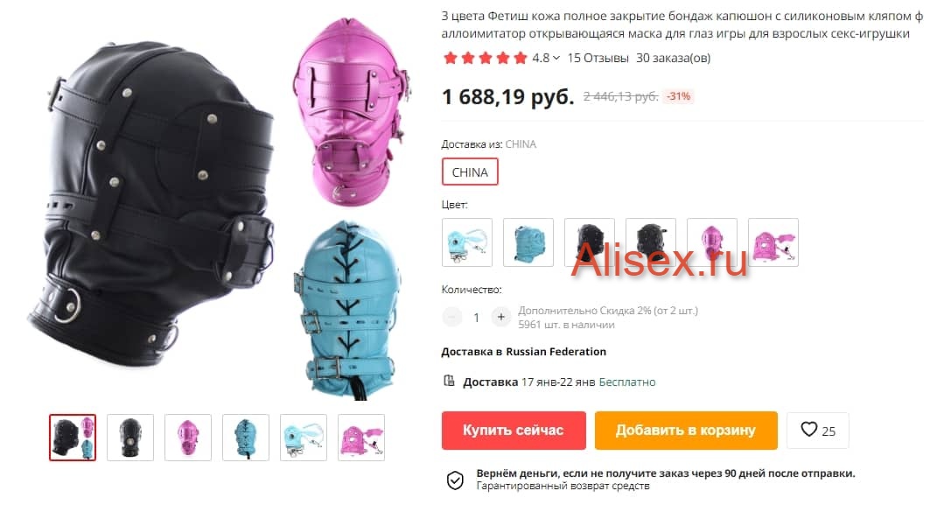
Task: Click the 30 заказа(ов) orders link
Action: [673, 58]
